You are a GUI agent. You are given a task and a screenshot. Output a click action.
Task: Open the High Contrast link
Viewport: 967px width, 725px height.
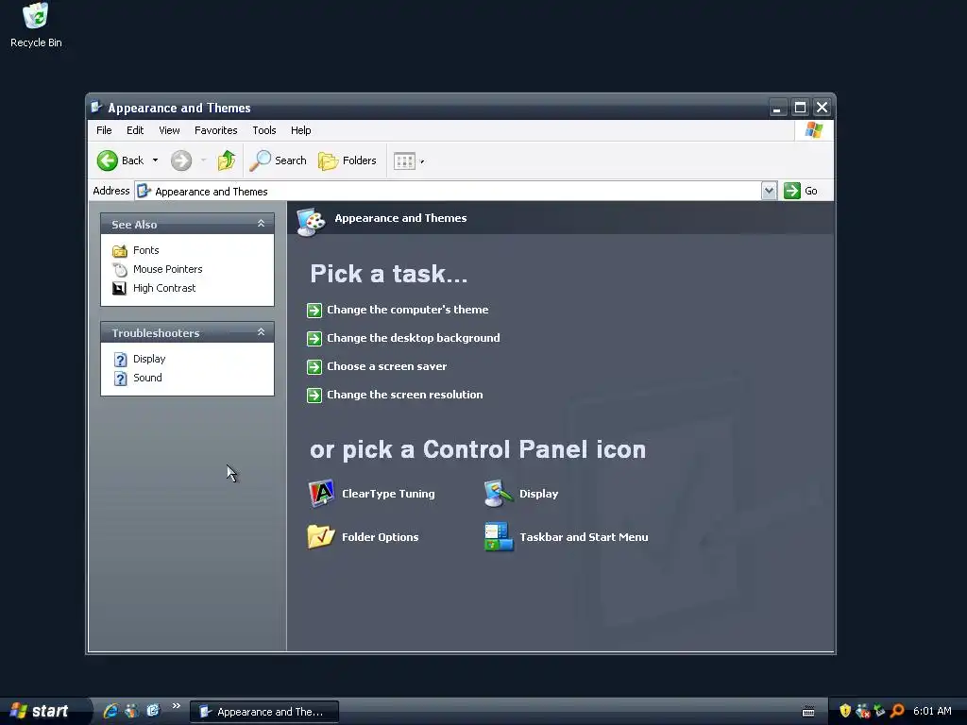[x=164, y=288]
